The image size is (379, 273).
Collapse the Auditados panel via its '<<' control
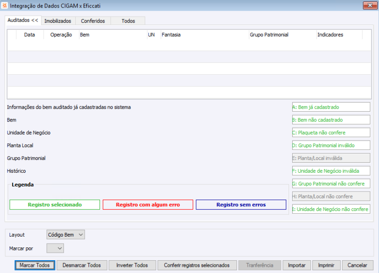(36, 20)
